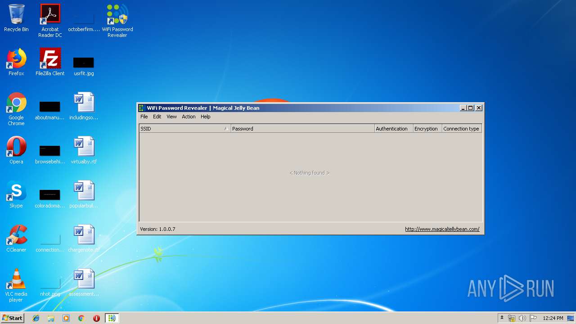Viewport: 576px width, 324px height.
Task: Open WiFi Password Revealer desktop shortcut
Action: coord(117,21)
